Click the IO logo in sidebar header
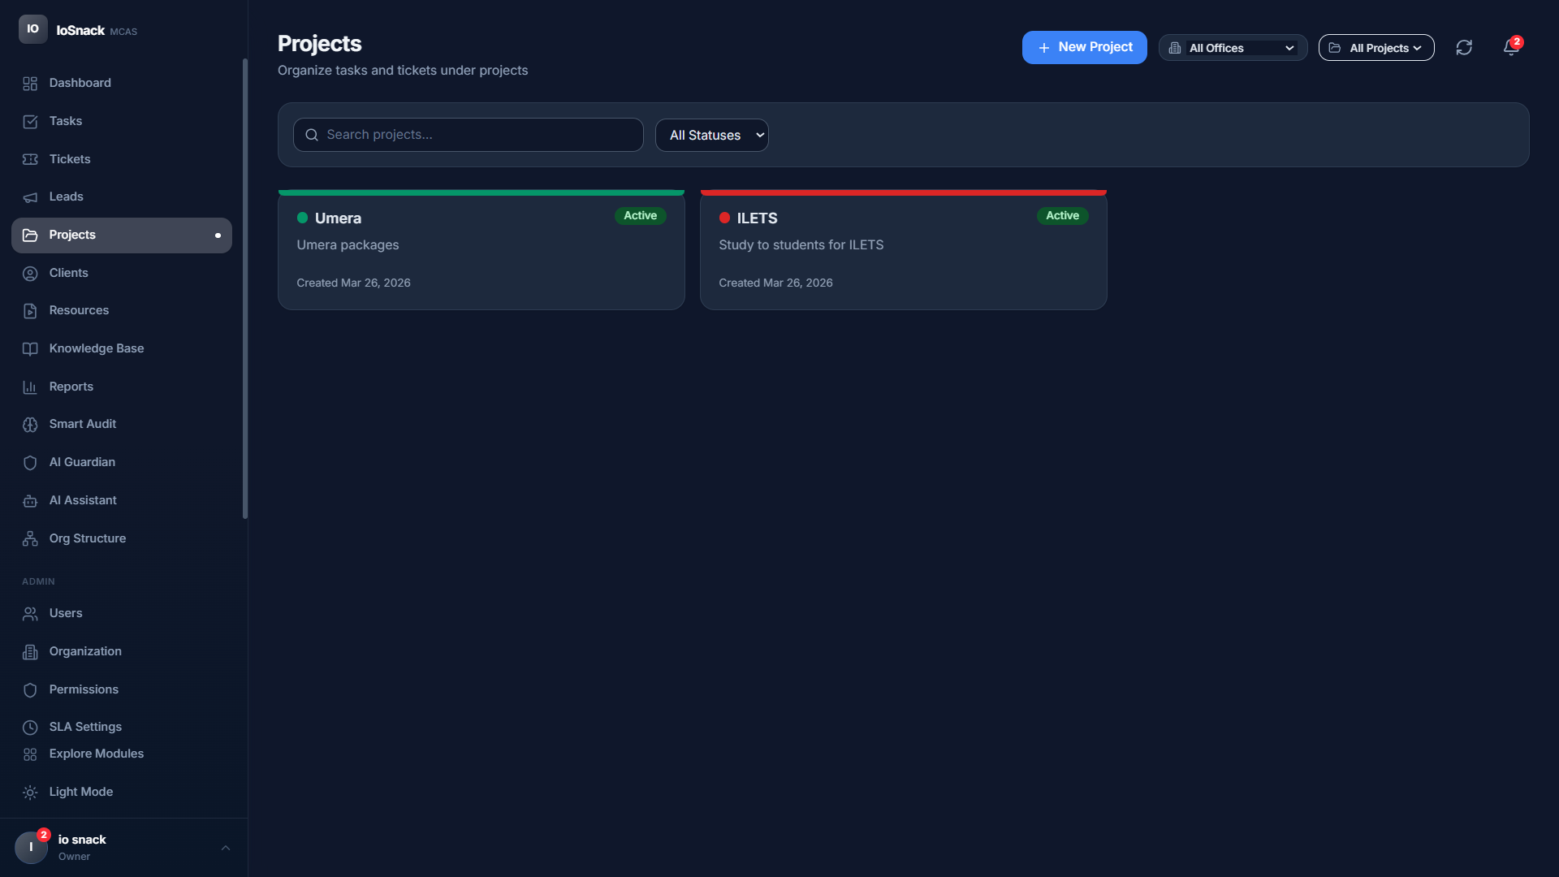The height and width of the screenshot is (877, 1559). [x=32, y=29]
